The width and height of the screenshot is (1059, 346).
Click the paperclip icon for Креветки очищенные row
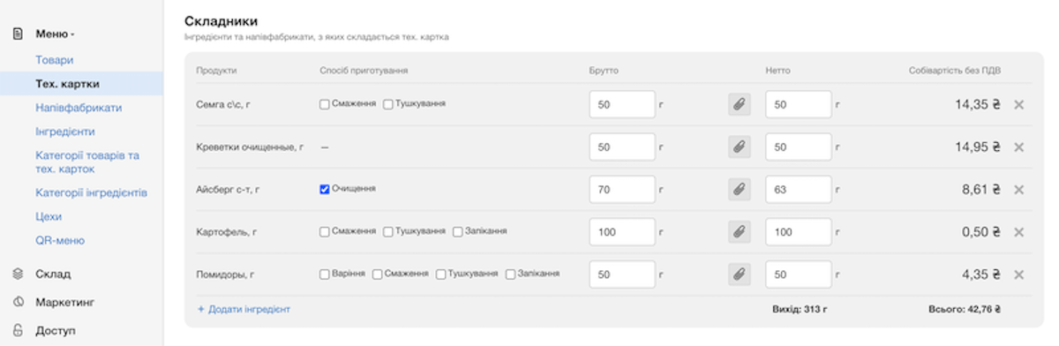click(739, 147)
